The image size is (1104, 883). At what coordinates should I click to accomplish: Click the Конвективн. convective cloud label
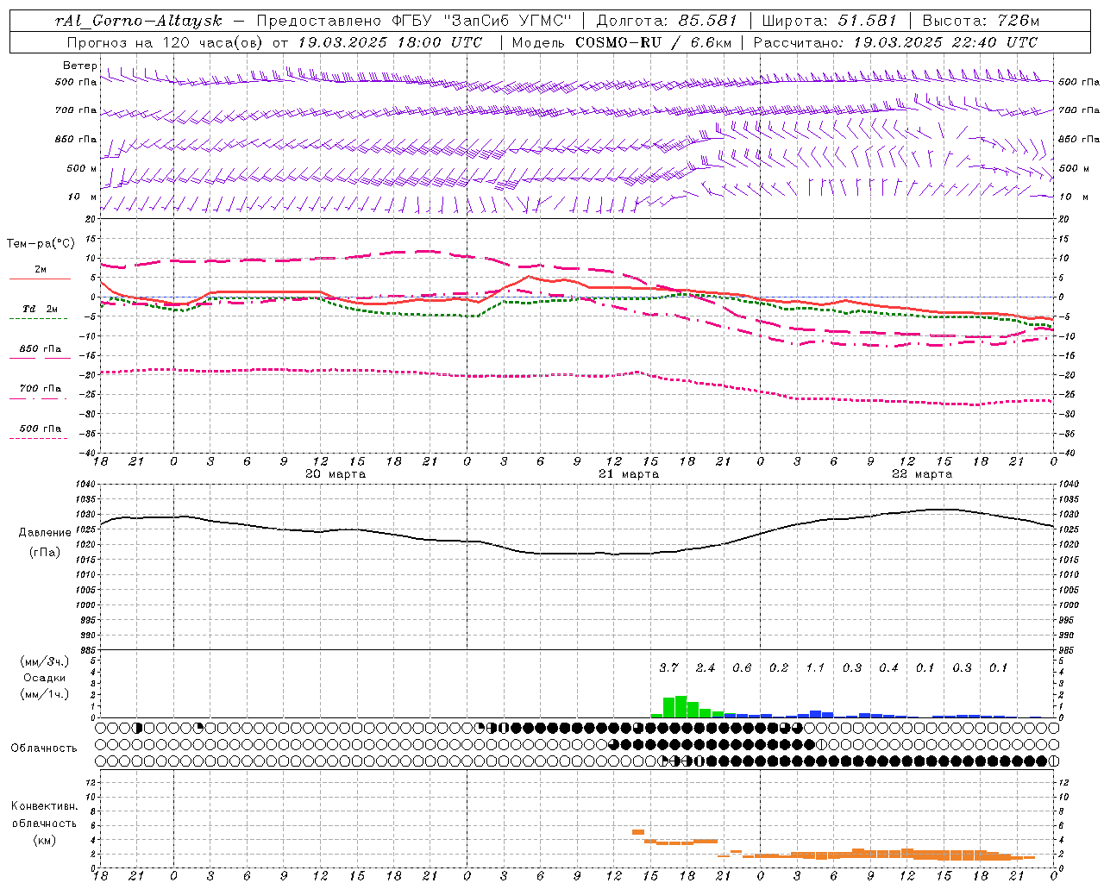pyautogui.click(x=44, y=806)
